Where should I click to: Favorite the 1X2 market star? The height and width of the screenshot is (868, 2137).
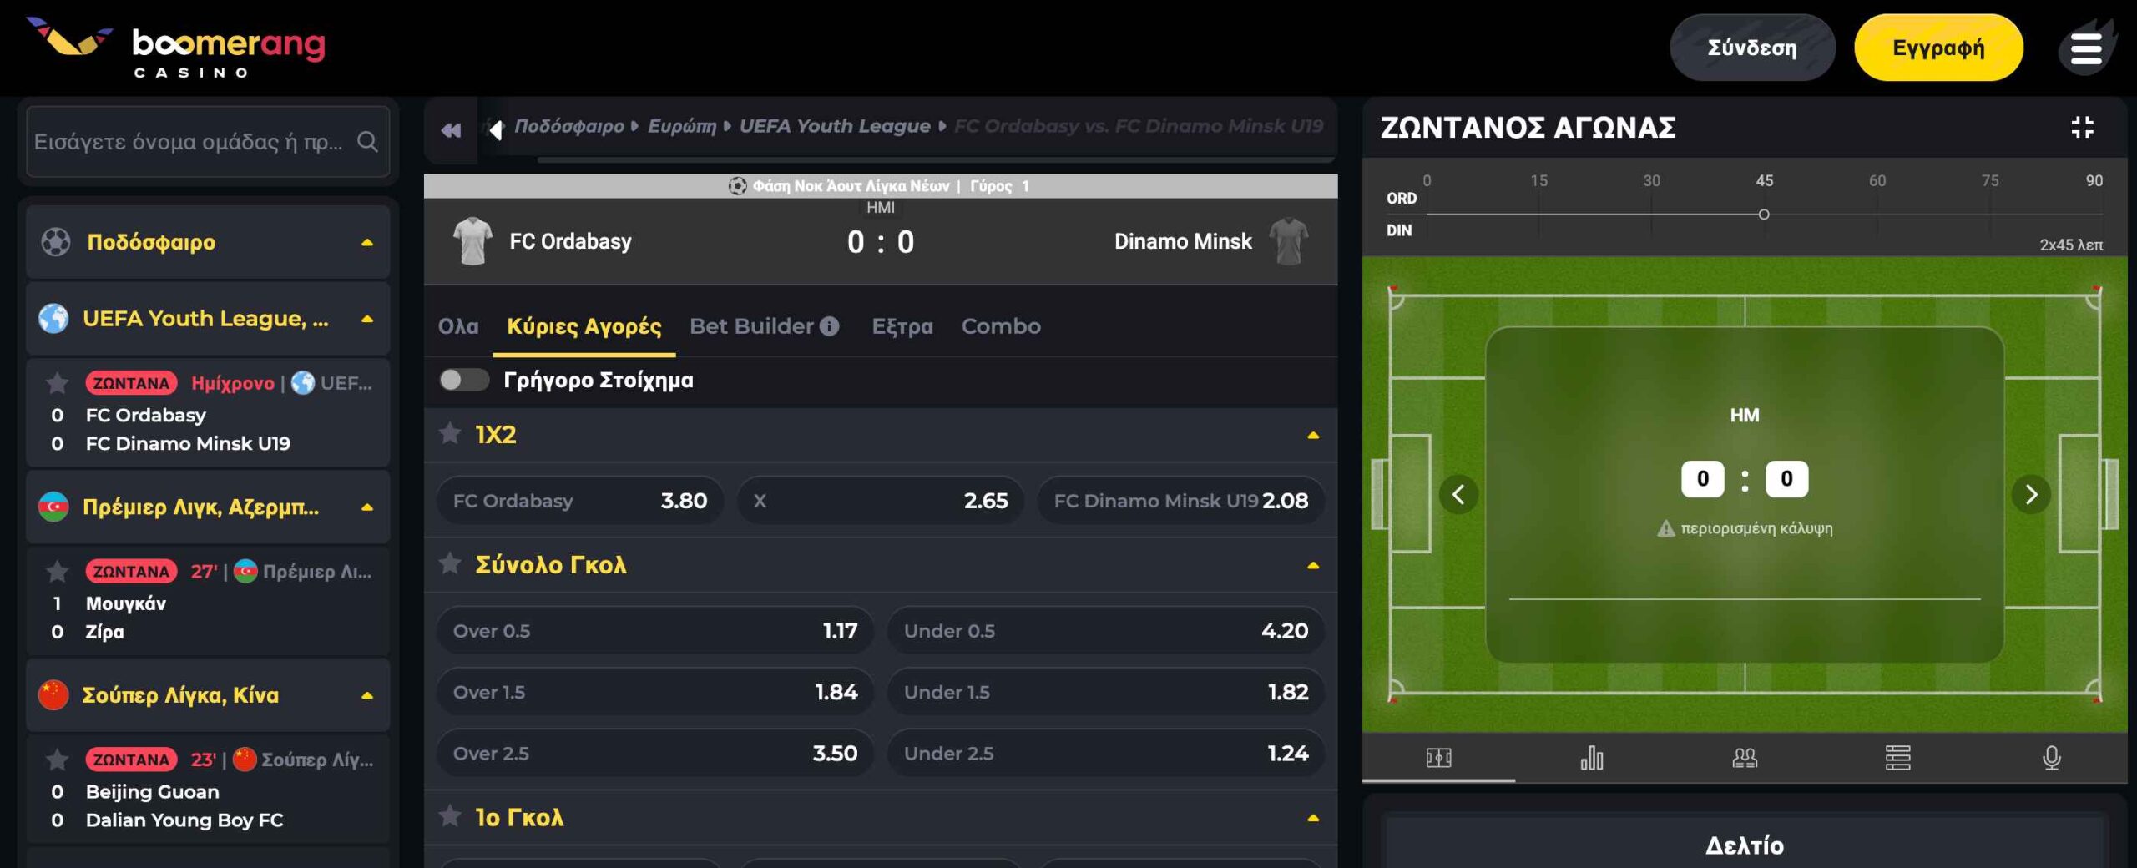tap(450, 433)
